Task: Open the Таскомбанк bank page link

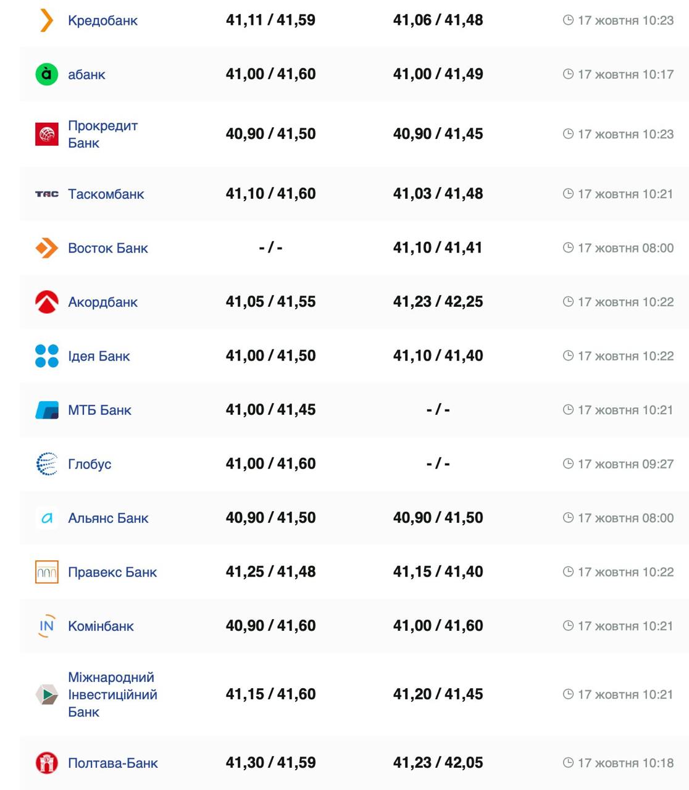Action: [x=106, y=194]
